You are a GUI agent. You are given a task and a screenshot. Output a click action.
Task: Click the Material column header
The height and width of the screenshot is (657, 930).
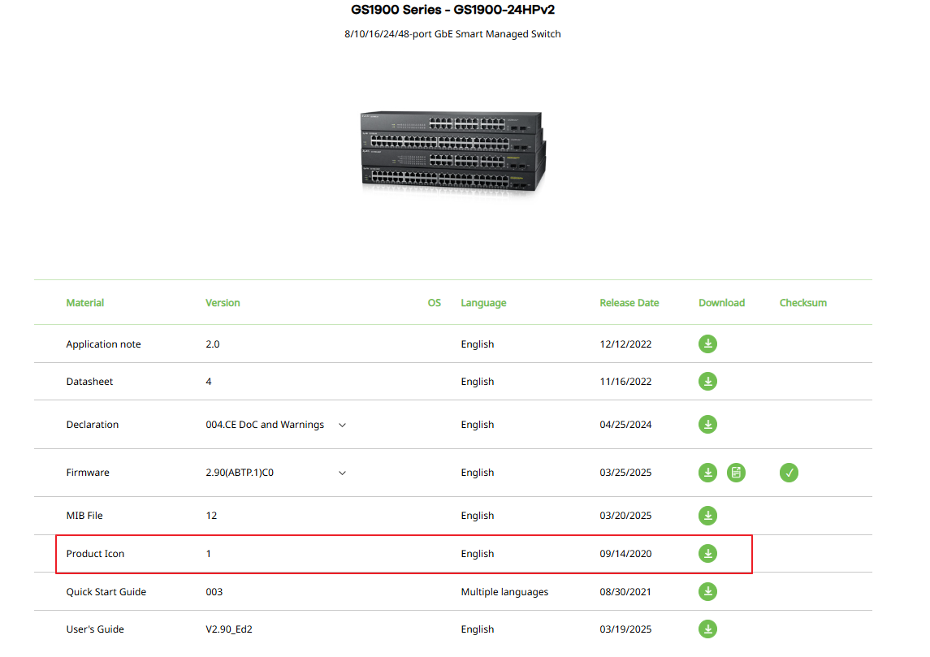tap(84, 303)
